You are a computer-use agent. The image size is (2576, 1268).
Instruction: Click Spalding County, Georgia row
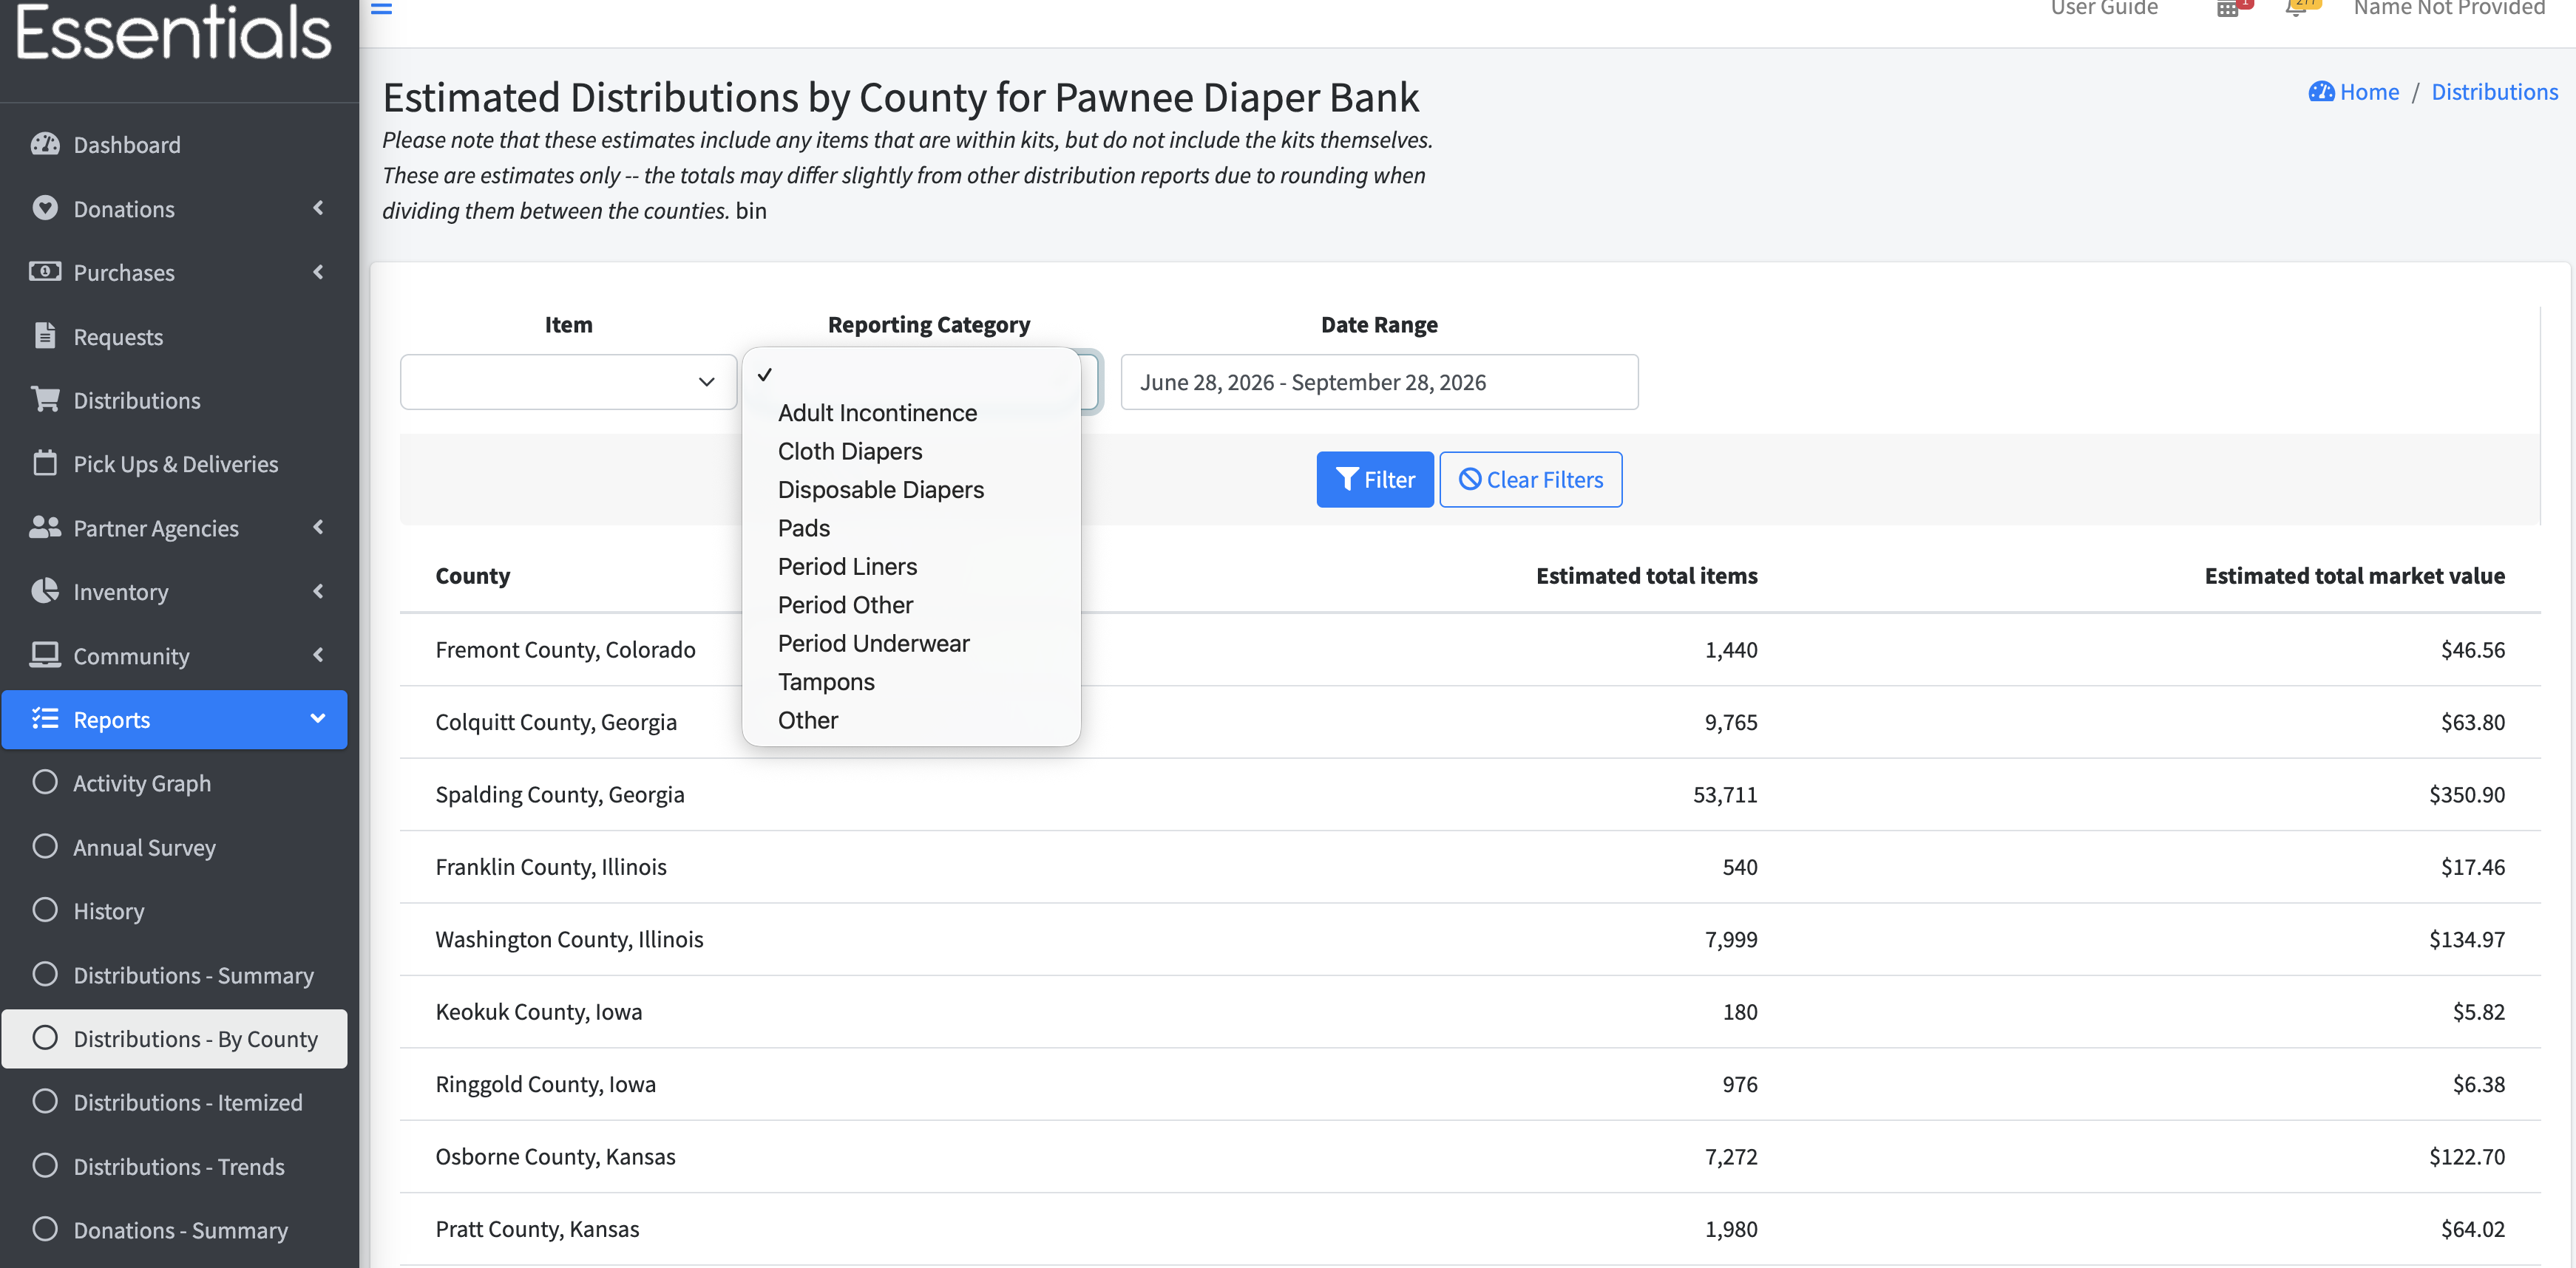(1470, 794)
